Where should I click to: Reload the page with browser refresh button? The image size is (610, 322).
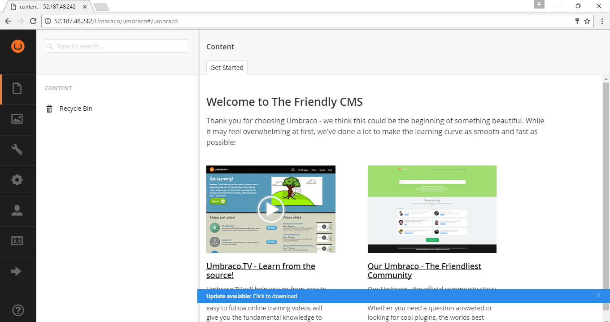point(33,21)
